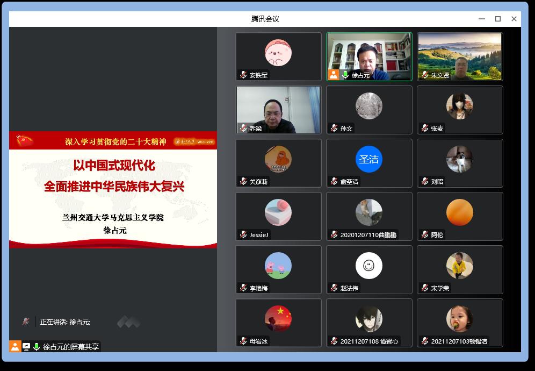The image size is (535, 371).
Task: Click the muted mic icon next to 朱文贤
Action: coord(425,75)
